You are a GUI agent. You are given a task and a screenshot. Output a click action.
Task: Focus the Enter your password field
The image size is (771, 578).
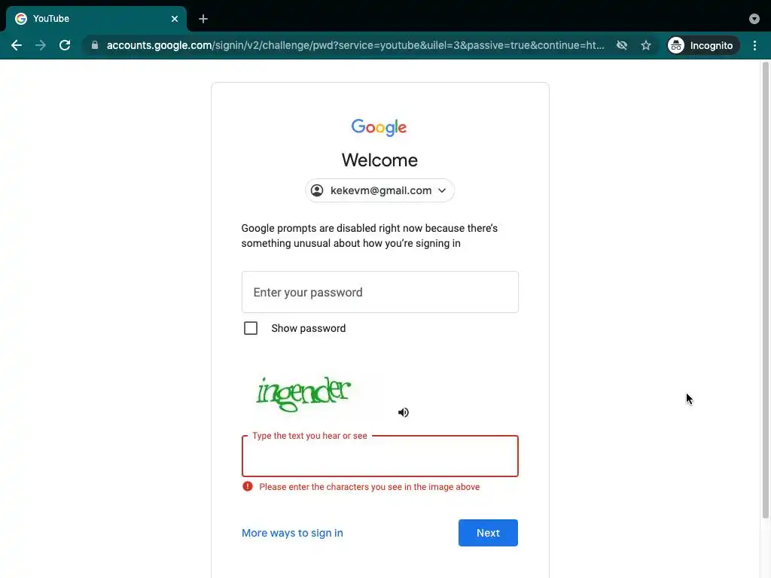click(379, 292)
